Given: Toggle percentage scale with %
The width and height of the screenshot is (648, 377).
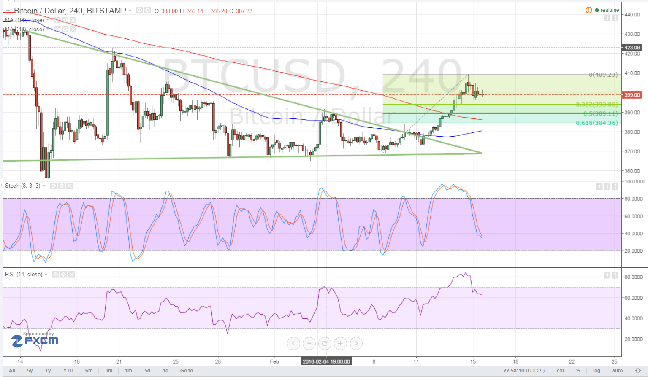Looking at the screenshot, I should (578, 371).
